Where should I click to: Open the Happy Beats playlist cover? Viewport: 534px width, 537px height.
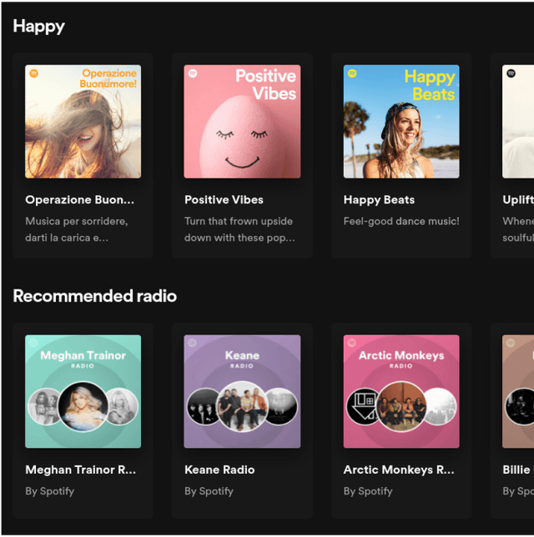(401, 122)
